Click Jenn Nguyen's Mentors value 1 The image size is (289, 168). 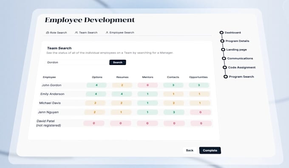coord(147,112)
